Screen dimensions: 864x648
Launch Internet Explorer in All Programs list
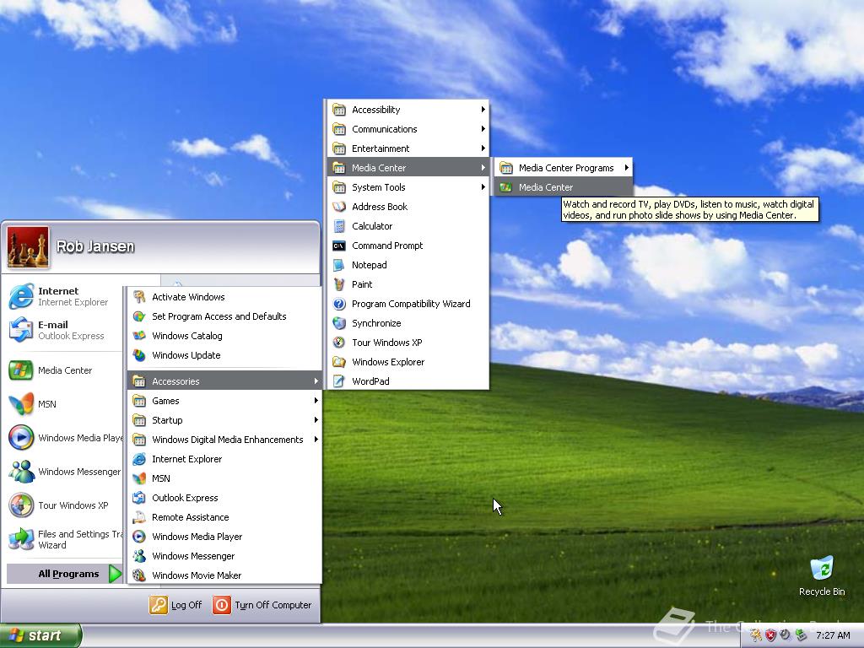[x=224, y=459]
